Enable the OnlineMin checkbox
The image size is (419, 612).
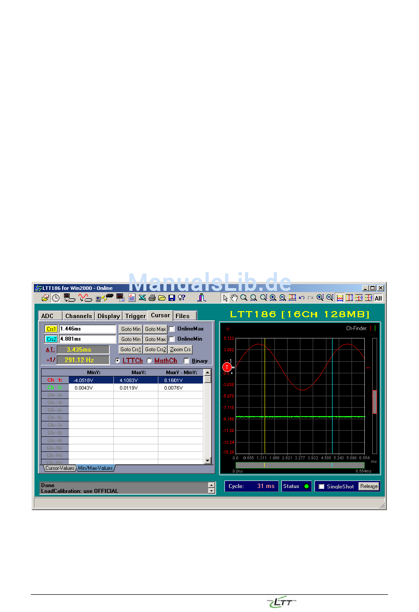[x=172, y=339]
